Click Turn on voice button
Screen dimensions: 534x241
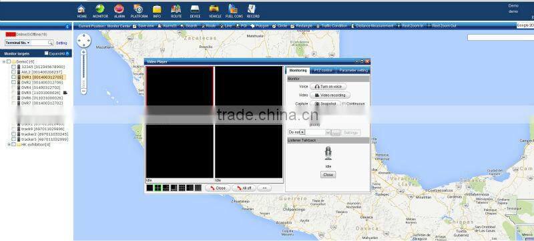pos(328,87)
